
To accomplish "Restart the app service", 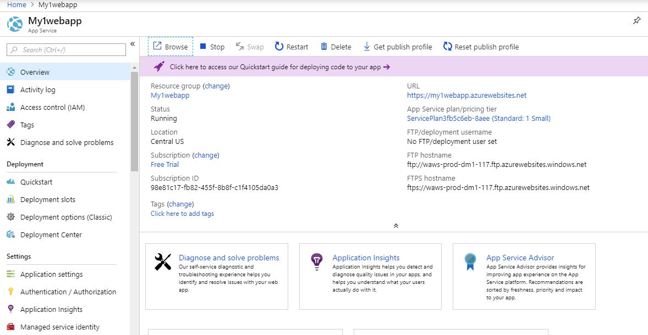I will [292, 47].
